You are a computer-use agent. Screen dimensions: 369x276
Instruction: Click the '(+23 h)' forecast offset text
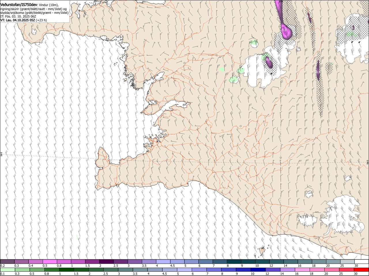coord(41,20)
